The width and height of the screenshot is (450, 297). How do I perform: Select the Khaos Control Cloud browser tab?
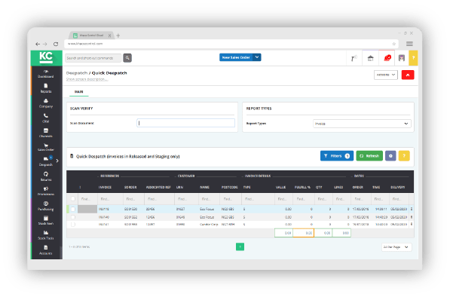pyautogui.click(x=92, y=35)
